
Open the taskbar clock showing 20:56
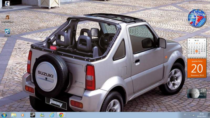click(x=202, y=115)
